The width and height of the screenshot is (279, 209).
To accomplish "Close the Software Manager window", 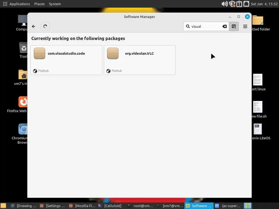I will coord(247,17).
